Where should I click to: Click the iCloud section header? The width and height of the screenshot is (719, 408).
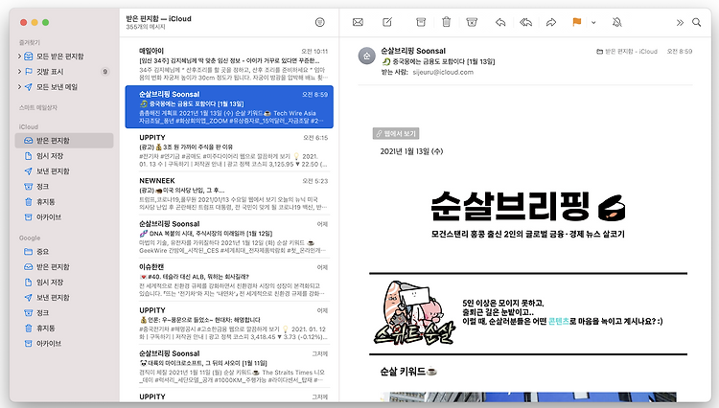click(x=29, y=126)
